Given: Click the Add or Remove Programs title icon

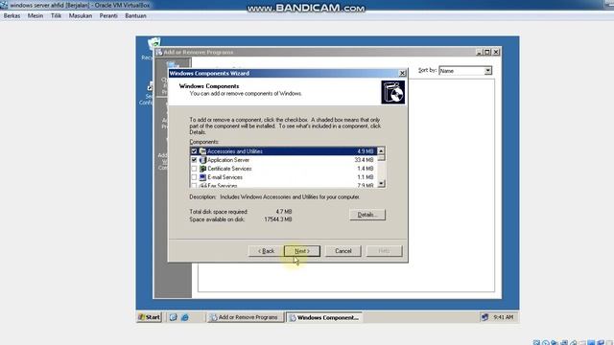Looking at the screenshot, I should click(159, 52).
